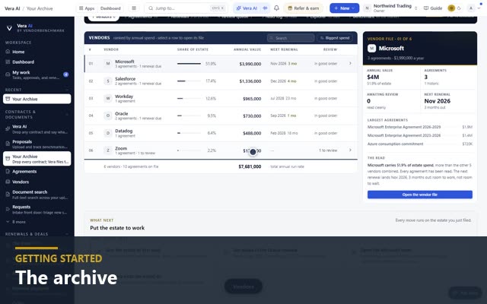
Task: Toggle dark mode with the moon icon
Action: [x=459, y=8]
